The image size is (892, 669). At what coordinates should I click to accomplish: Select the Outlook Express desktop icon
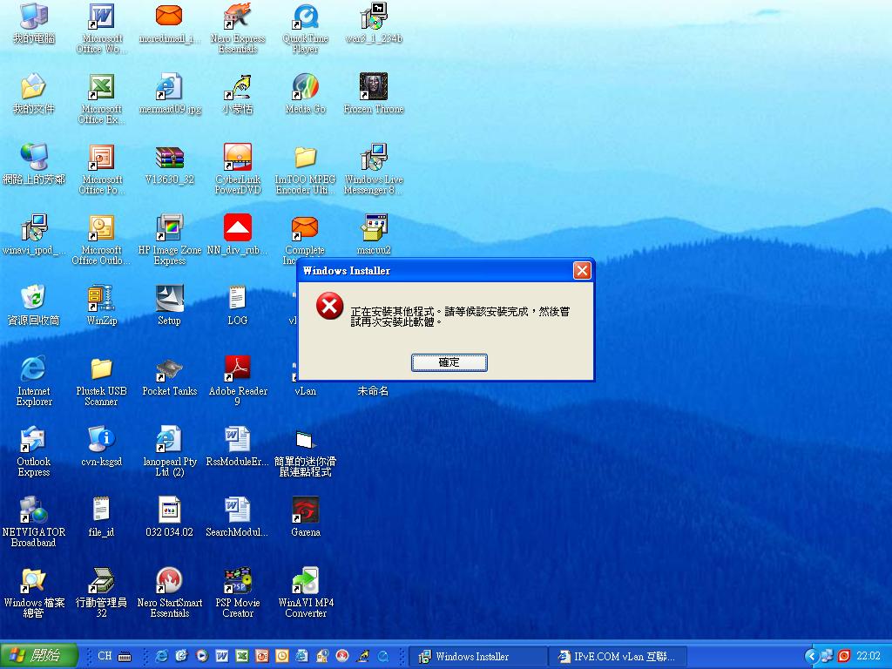point(34,452)
